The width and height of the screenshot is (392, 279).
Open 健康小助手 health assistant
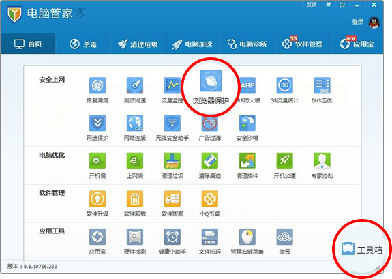point(172,241)
